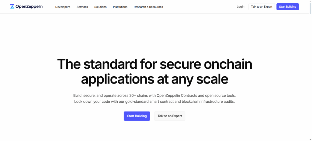
Task: Click the OpenZeppelin wordmark text in header
Action: [x=29, y=7]
